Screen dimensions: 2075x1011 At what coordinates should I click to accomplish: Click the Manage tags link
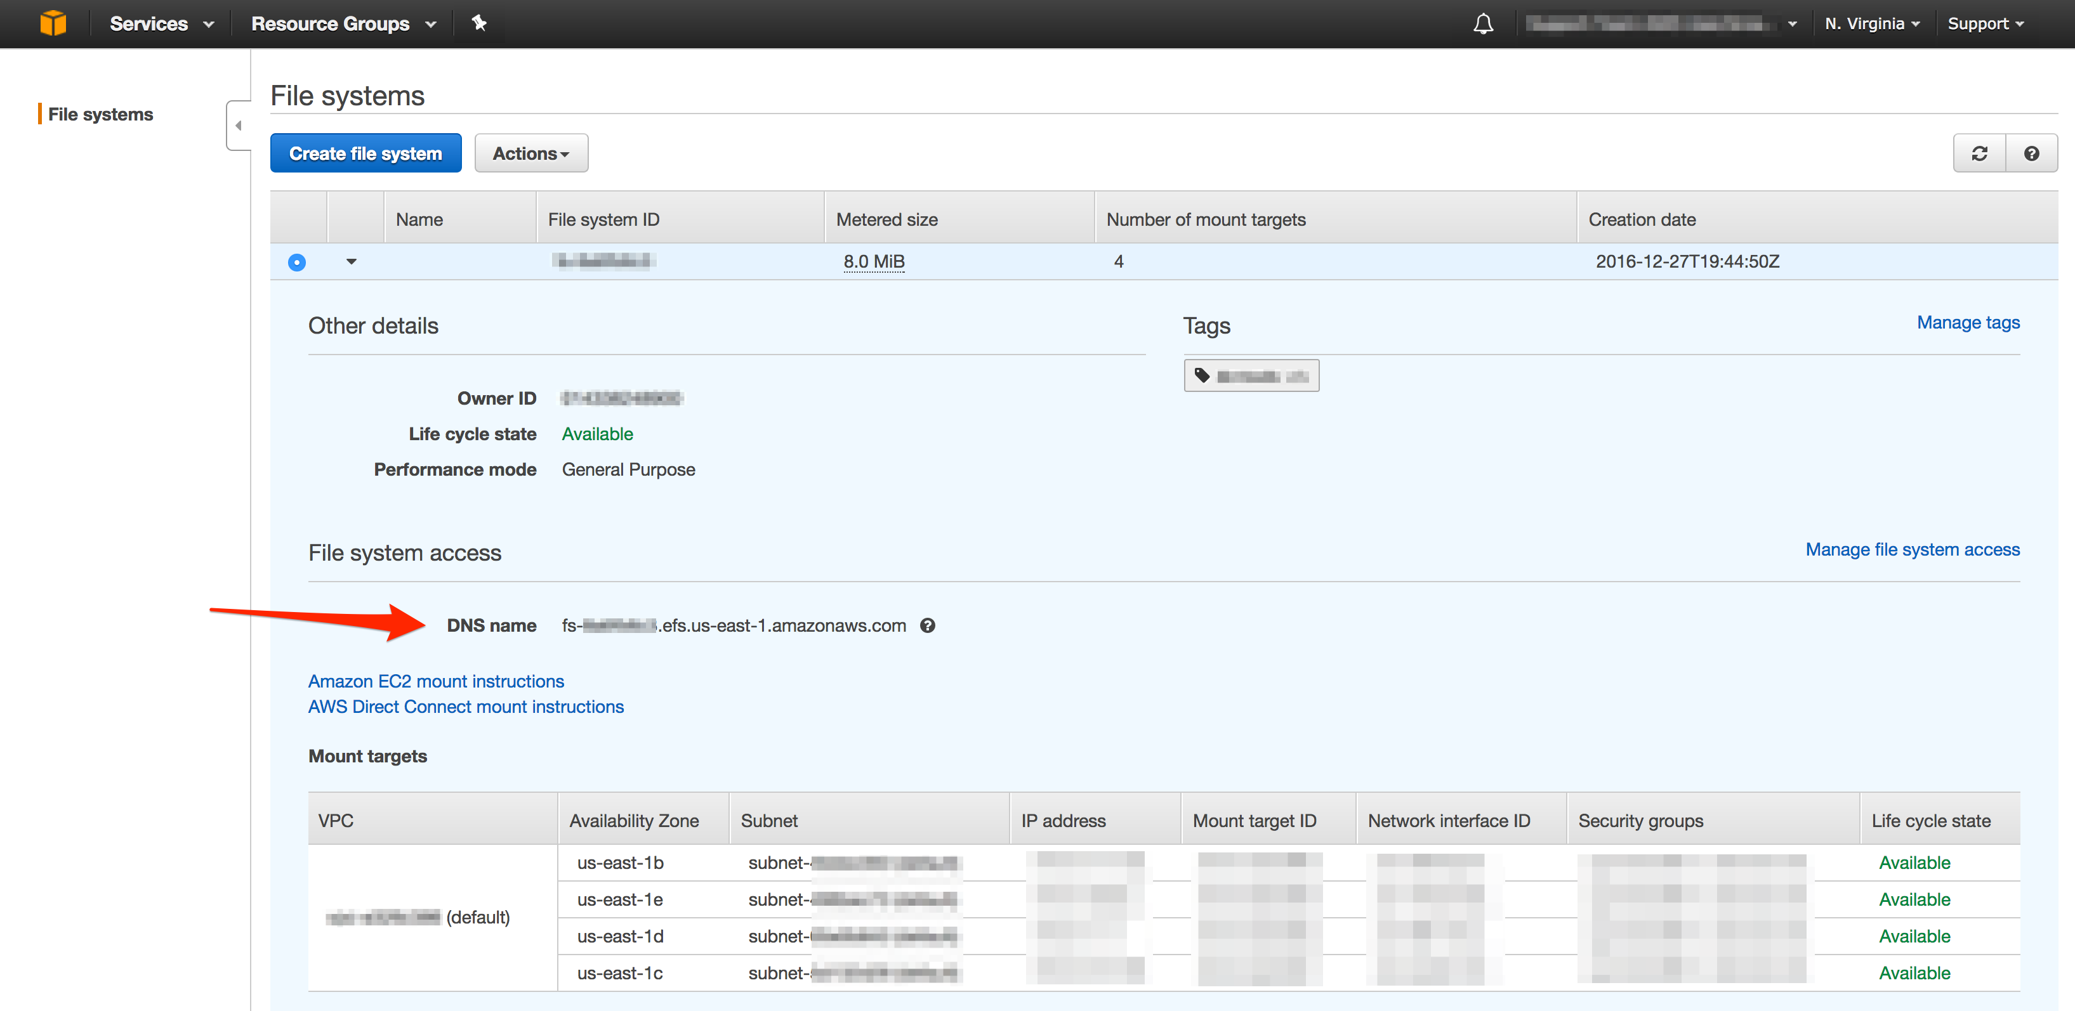click(x=1968, y=323)
